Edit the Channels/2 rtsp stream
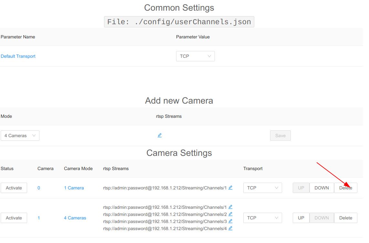 pyautogui.click(x=230, y=214)
